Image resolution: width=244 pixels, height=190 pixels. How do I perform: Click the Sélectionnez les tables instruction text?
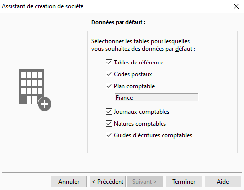(143, 45)
